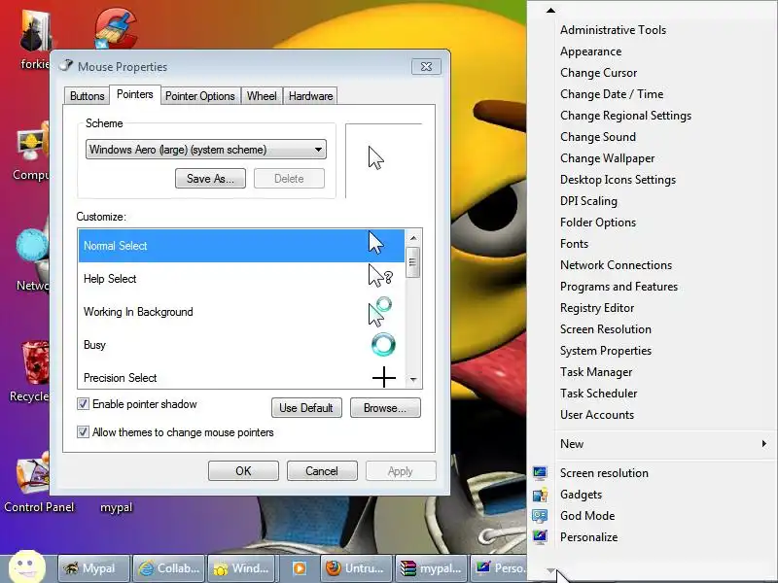778x583 pixels.
Task: Choose Task Scheduler from the menu
Action: pyautogui.click(x=598, y=394)
